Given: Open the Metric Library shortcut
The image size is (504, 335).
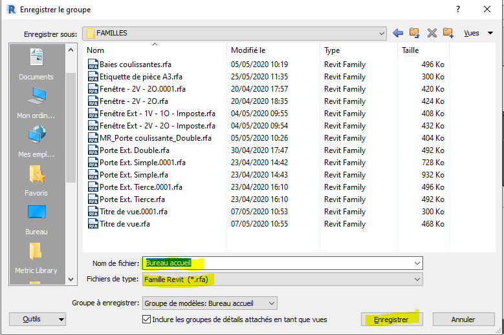Looking at the screenshot, I should coord(36,258).
